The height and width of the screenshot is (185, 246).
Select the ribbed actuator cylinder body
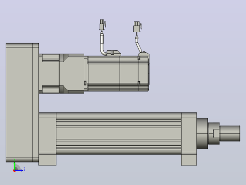click(119, 133)
